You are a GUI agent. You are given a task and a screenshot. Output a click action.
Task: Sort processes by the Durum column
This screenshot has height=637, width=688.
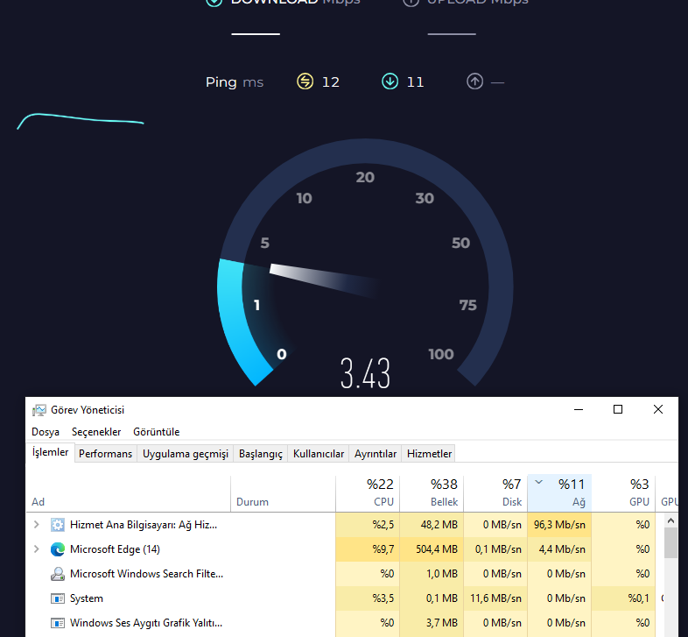(283, 493)
